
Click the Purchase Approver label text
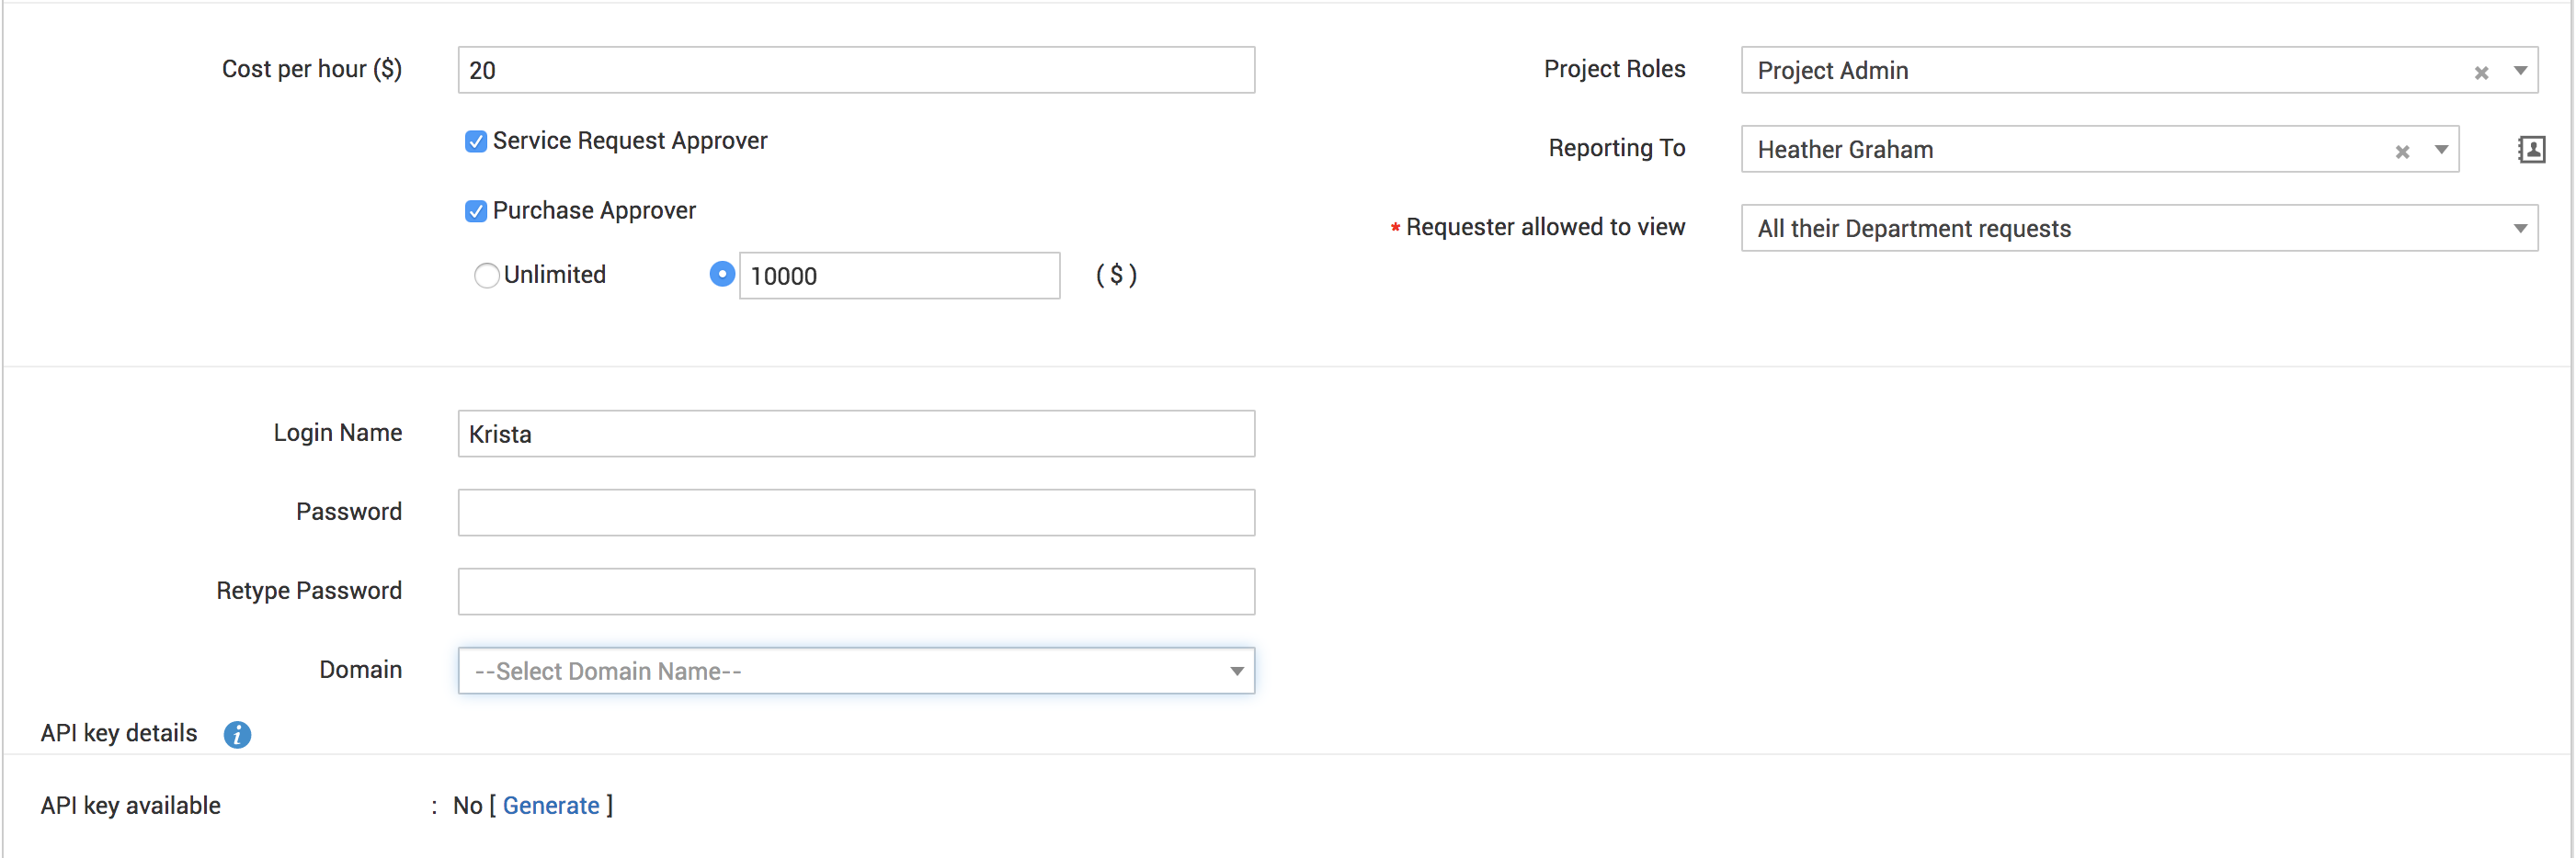click(x=594, y=210)
